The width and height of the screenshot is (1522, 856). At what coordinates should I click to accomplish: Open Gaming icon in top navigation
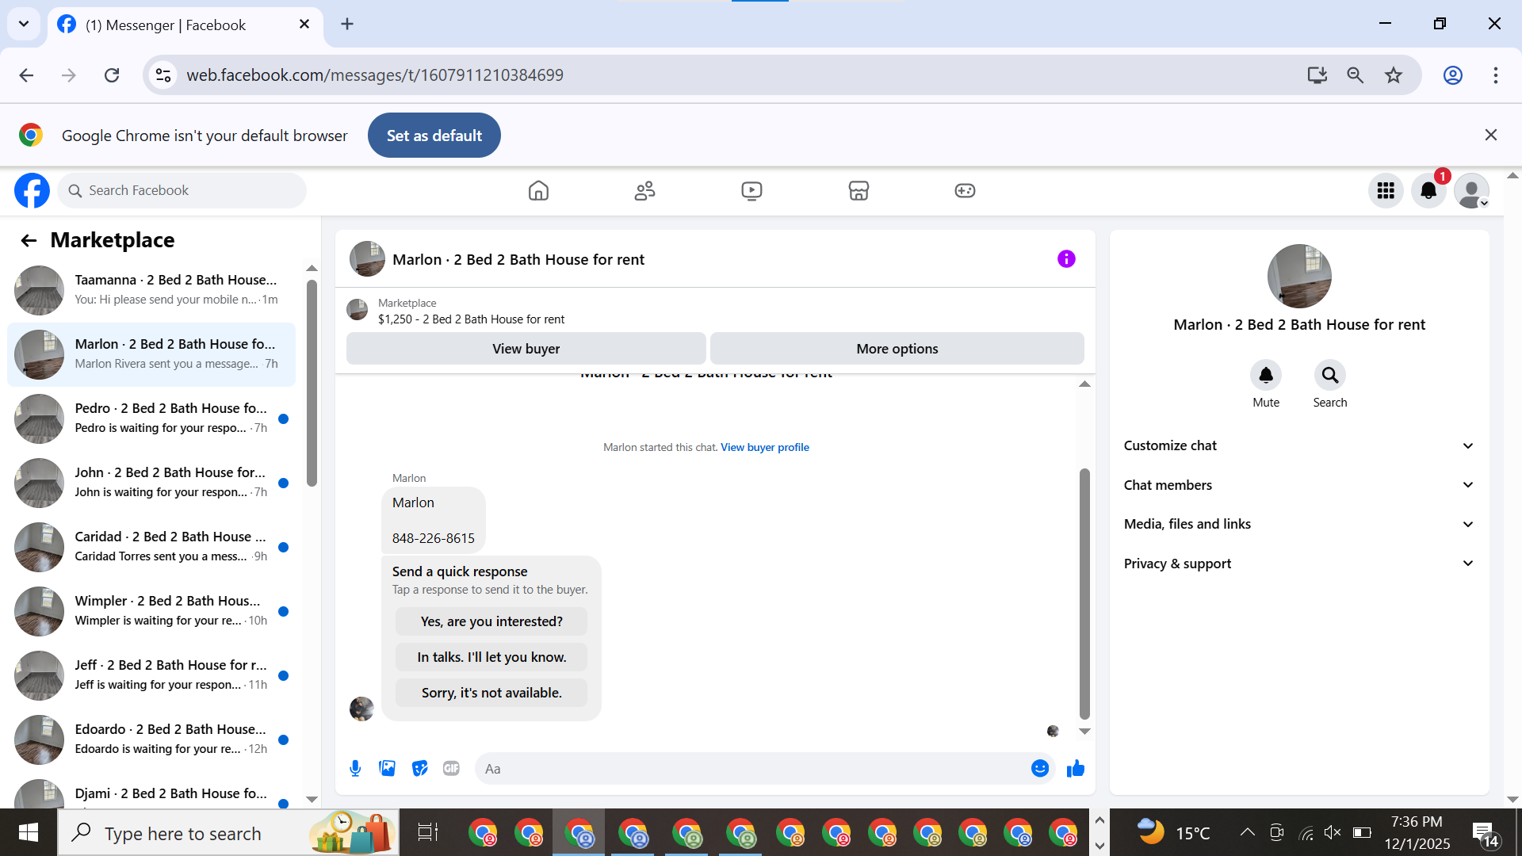[965, 190]
